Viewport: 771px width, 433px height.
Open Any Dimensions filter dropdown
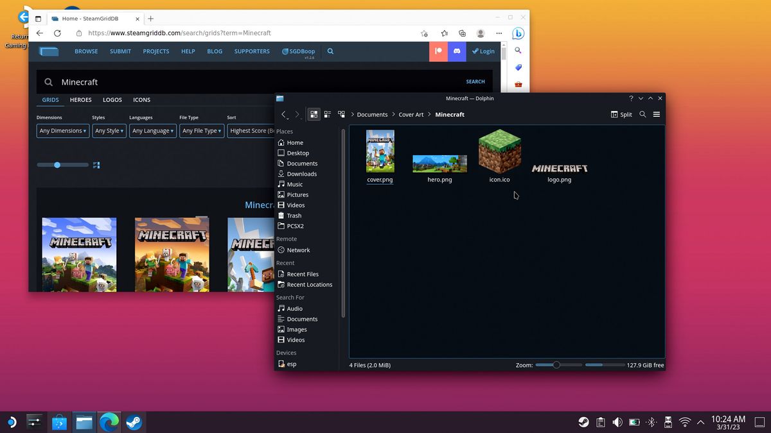tap(62, 130)
